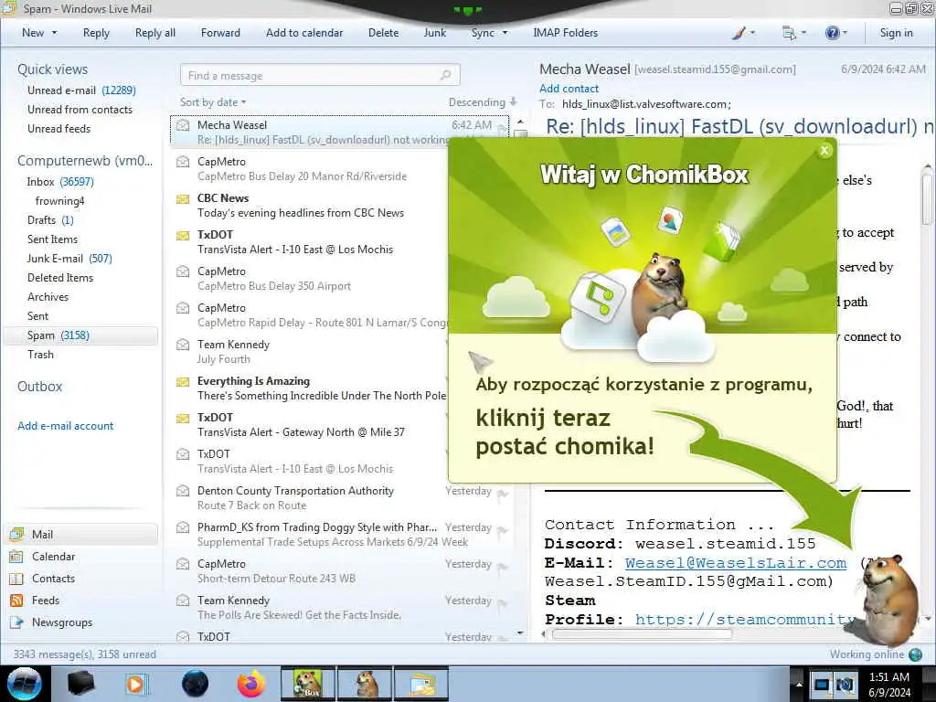Open the Menus icon in toolbar
Viewport: 936px width, 702px height.
pos(789,33)
